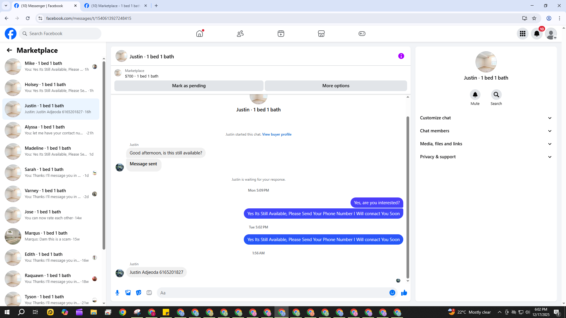Click Mark as pending button
This screenshot has width=566, height=318.
click(x=189, y=86)
